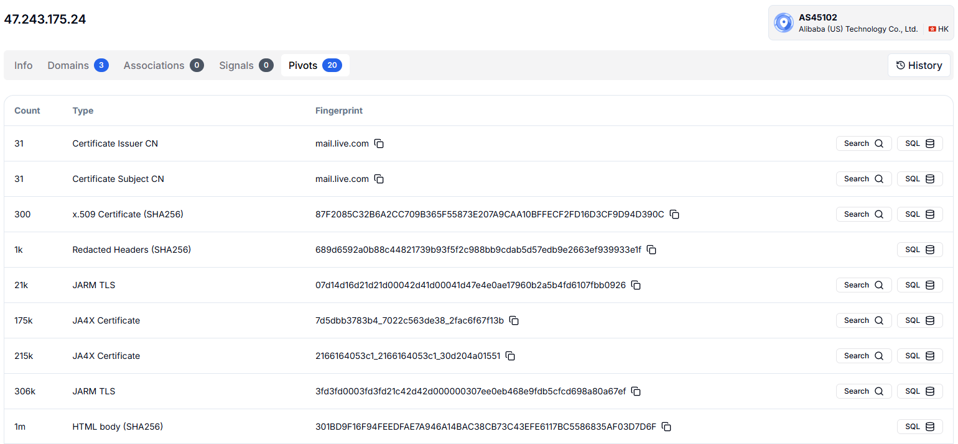The height and width of the screenshot is (444, 958).
Task: Open SQL for the HTML body pivot
Action: click(x=919, y=427)
